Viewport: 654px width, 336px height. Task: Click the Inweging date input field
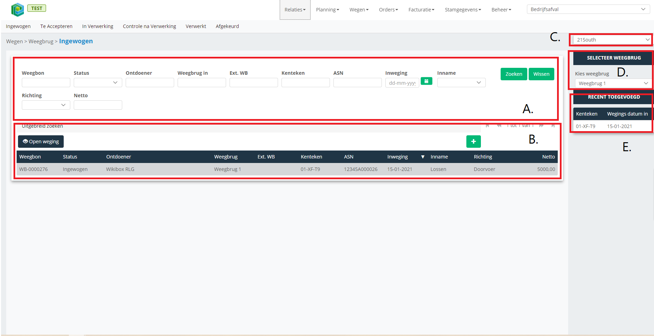pyautogui.click(x=402, y=83)
